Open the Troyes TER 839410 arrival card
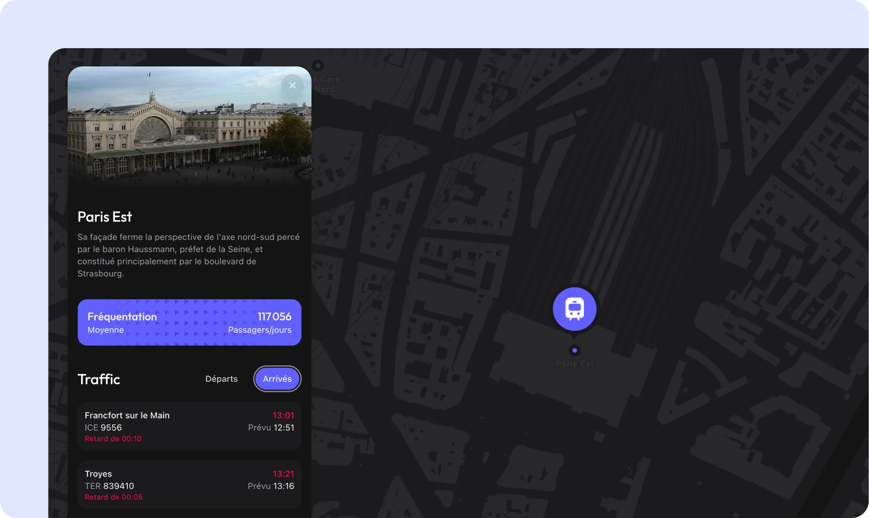This screenshot has height=518, width=869. coord(189,485)
